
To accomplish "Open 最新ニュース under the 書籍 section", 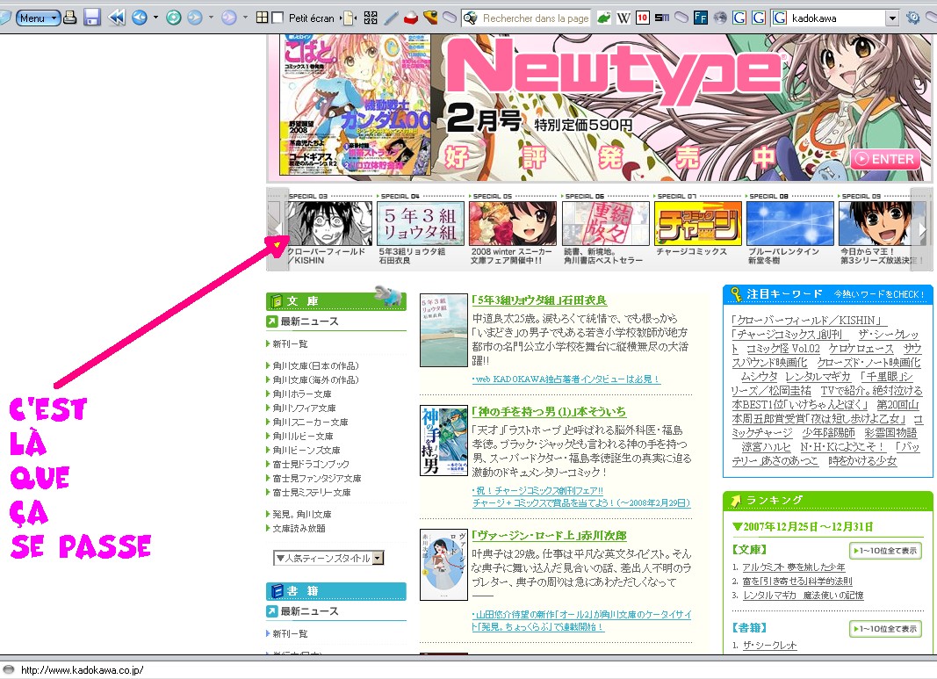I will coord(309,611).
